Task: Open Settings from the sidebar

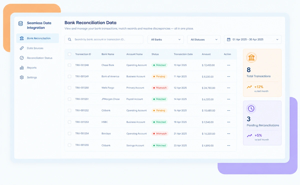Action: pyautogui.click(x=32, y=77)
